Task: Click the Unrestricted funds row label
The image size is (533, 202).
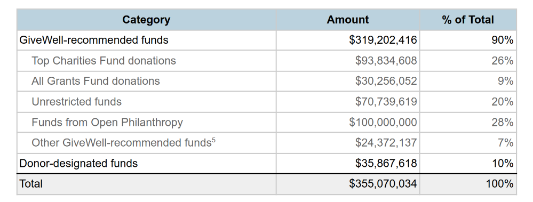Action: [x=76, y=102]
